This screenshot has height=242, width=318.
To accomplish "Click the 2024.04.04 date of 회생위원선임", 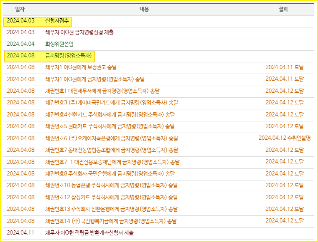I will [x=21, y=44].
